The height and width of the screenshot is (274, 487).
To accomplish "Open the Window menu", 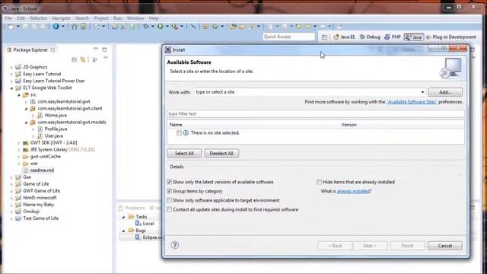I will [135, 18].
